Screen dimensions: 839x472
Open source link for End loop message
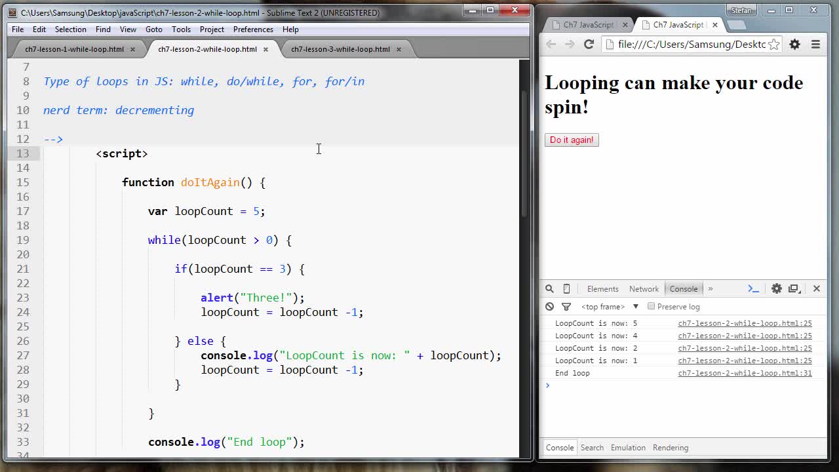point(745,373)
